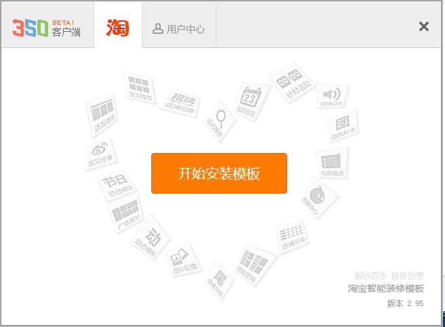Image resolution: width=445 pixels, height=327 pixels.
Task: Click the 尾 shop footer module icon
Action: [x=219, y=281]
